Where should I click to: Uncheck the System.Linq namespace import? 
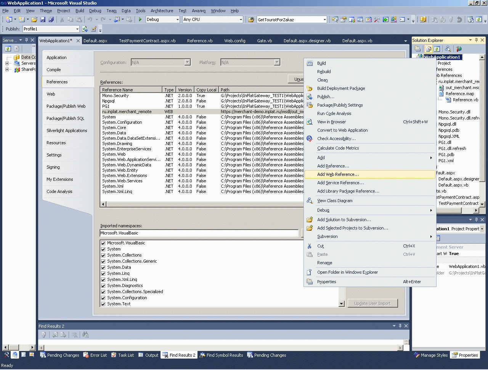coord(103,273)
